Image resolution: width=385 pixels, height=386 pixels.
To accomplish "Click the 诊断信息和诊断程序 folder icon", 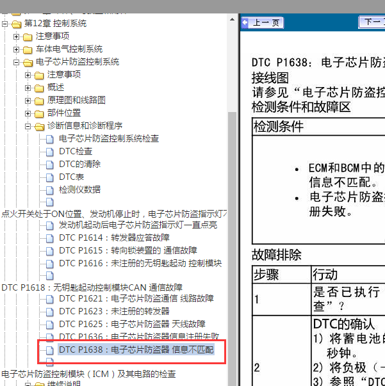I will 40,127.
